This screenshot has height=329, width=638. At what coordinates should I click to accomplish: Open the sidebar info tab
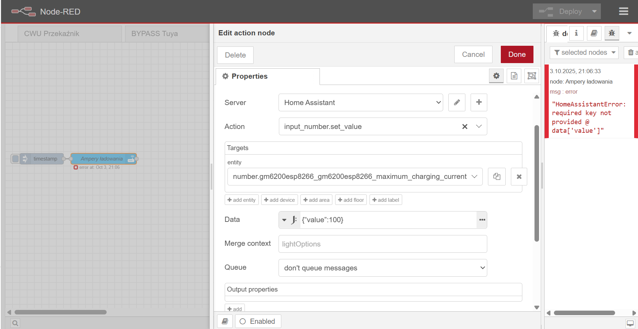pos(576,33)
